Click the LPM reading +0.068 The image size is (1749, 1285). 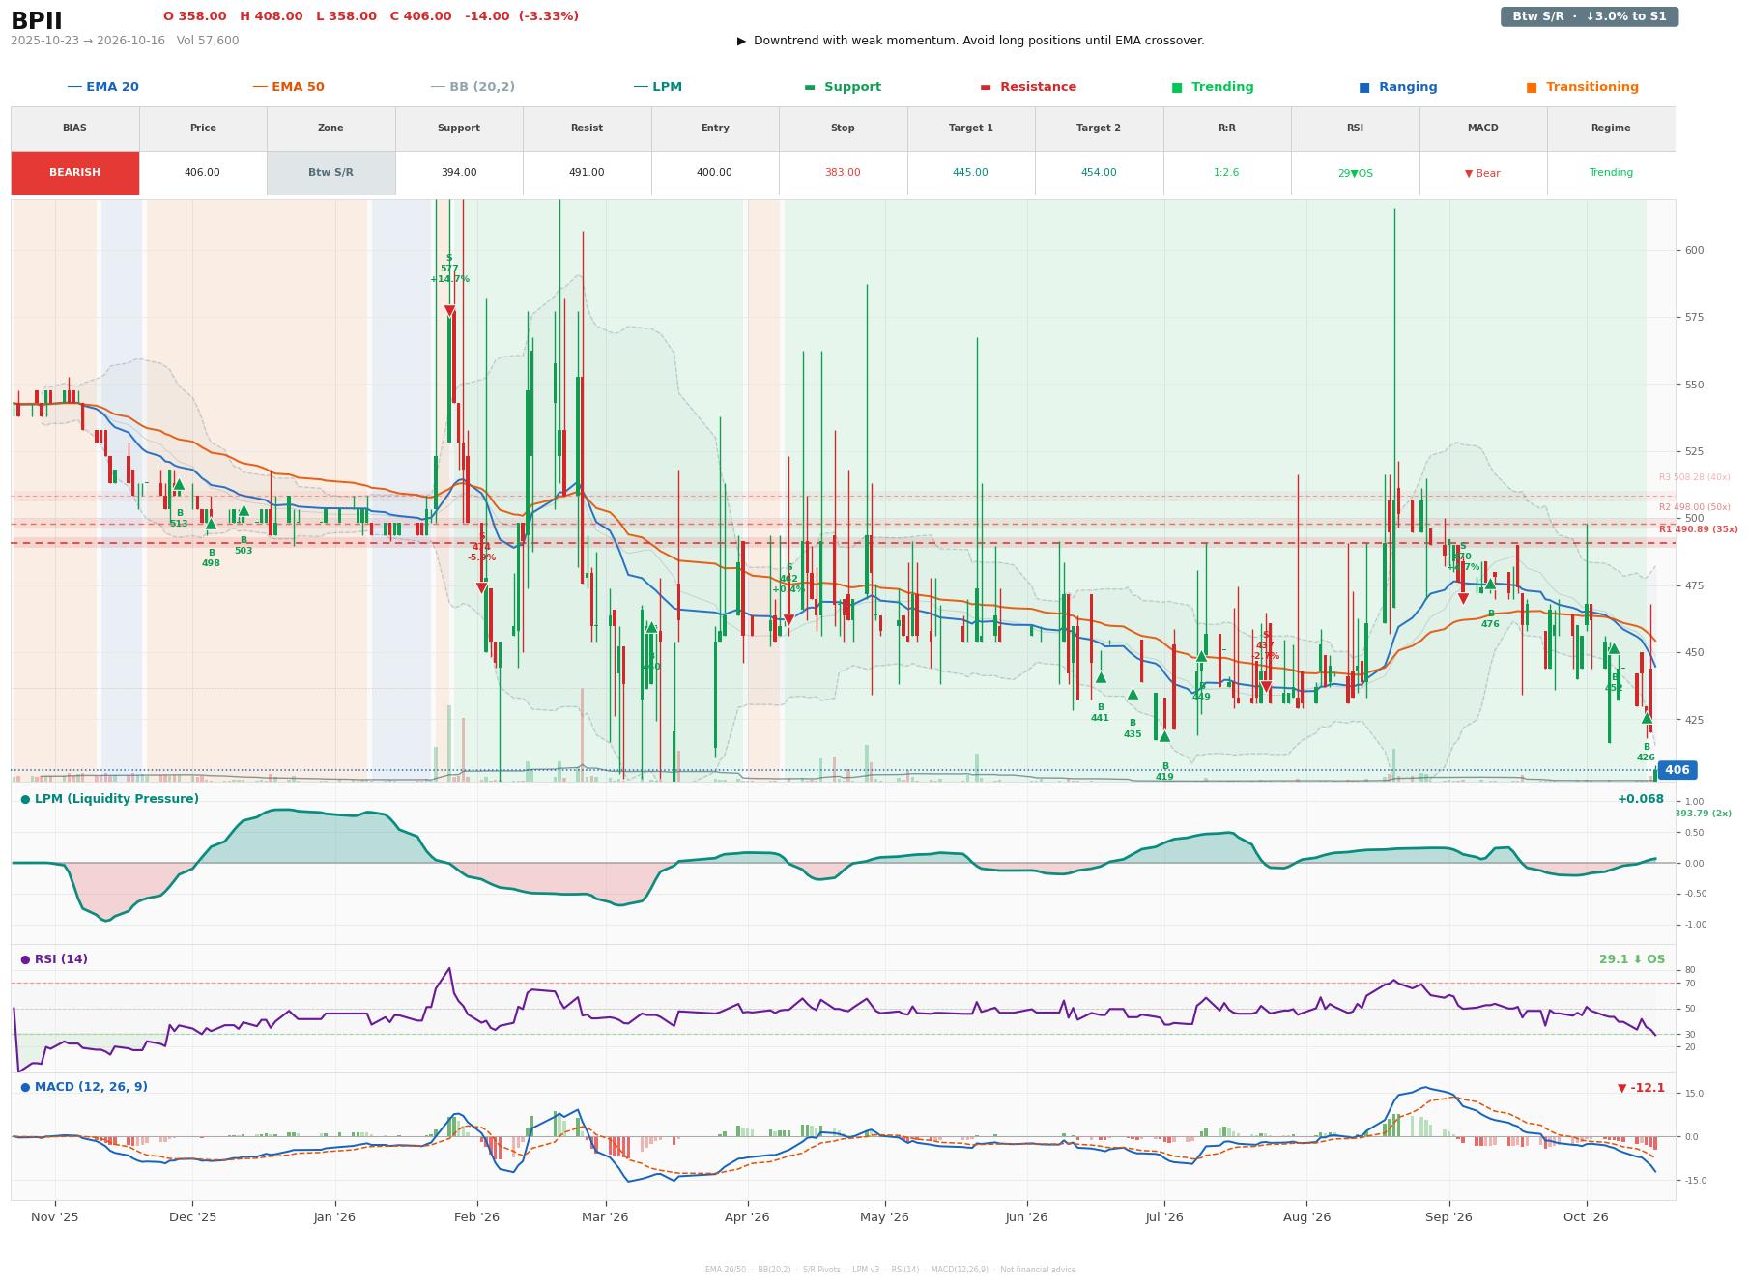click(x=1641, y=799)
